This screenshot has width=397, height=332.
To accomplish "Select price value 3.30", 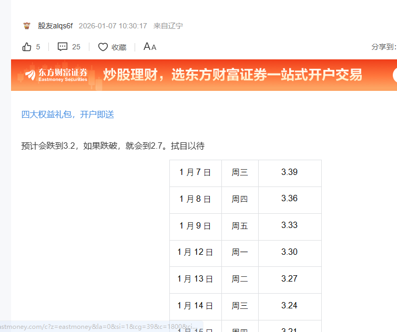I will (289, 252).
